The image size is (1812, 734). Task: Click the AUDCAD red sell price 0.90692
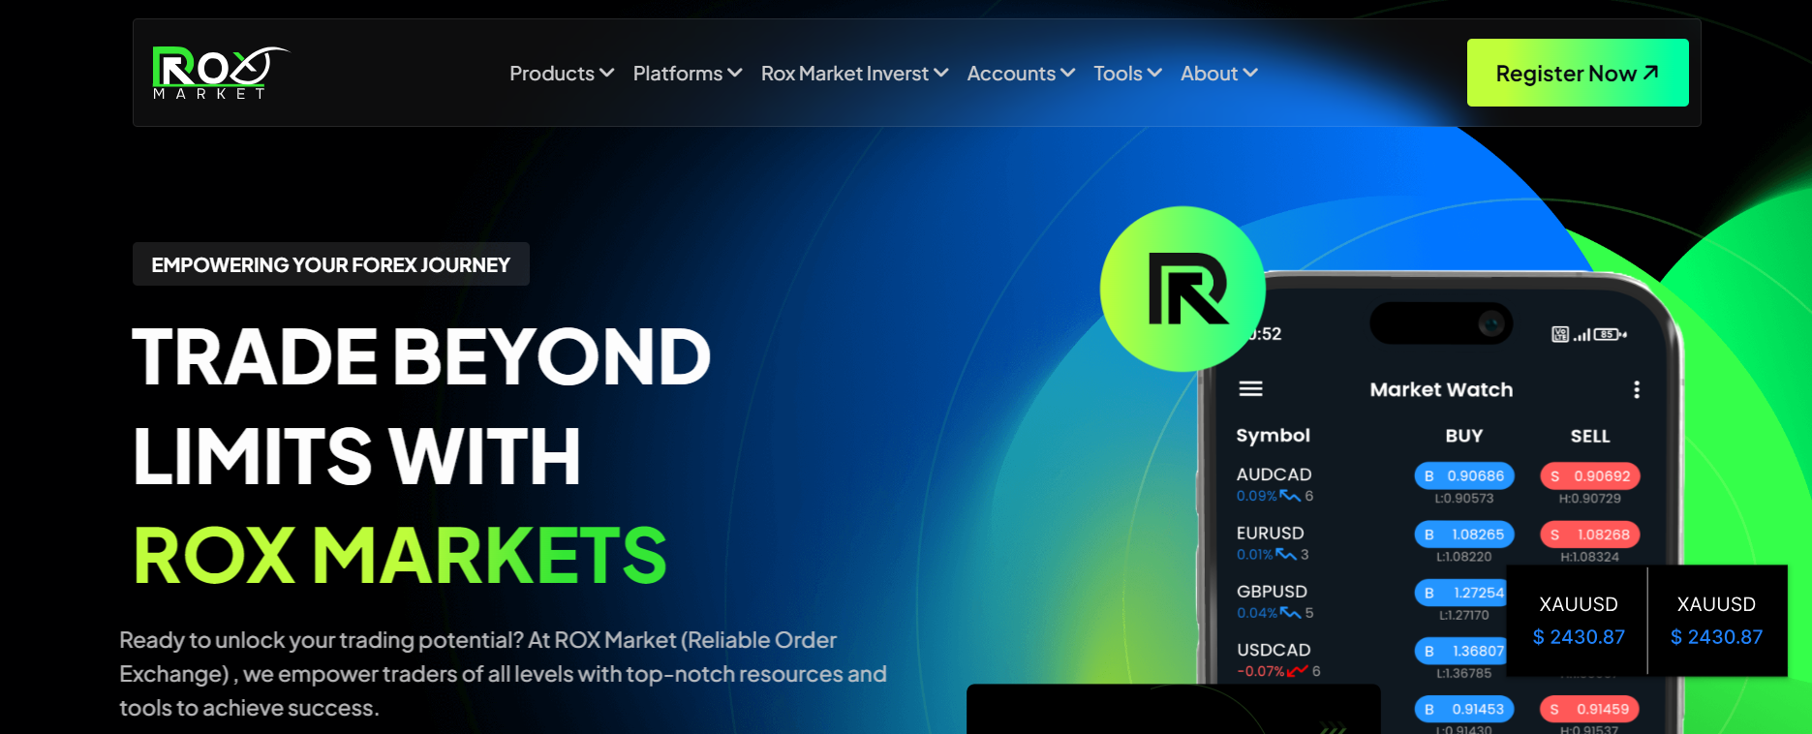tap(1590, 475)
